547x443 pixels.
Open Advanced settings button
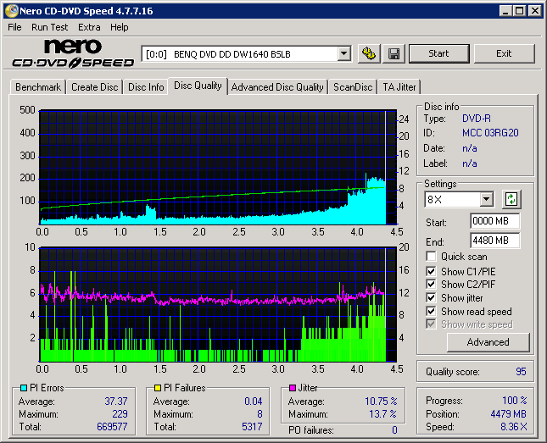488,342
